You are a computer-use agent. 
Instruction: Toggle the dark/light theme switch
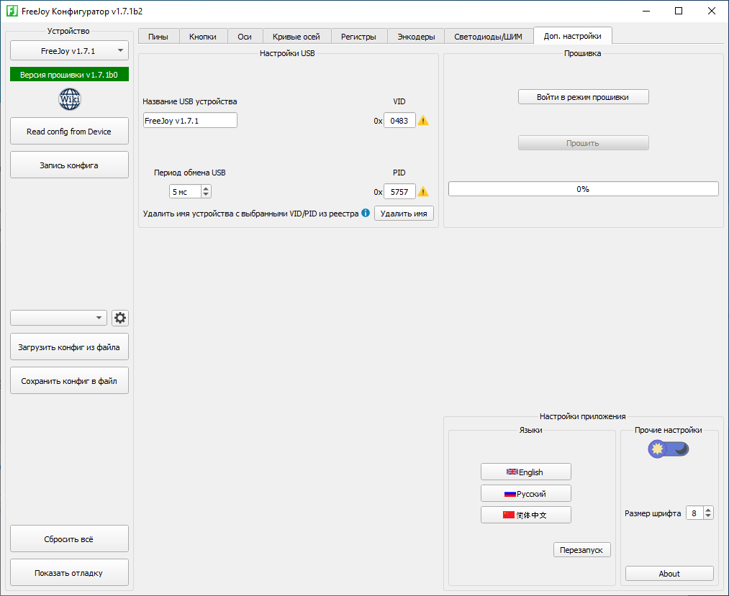point(669,449)
